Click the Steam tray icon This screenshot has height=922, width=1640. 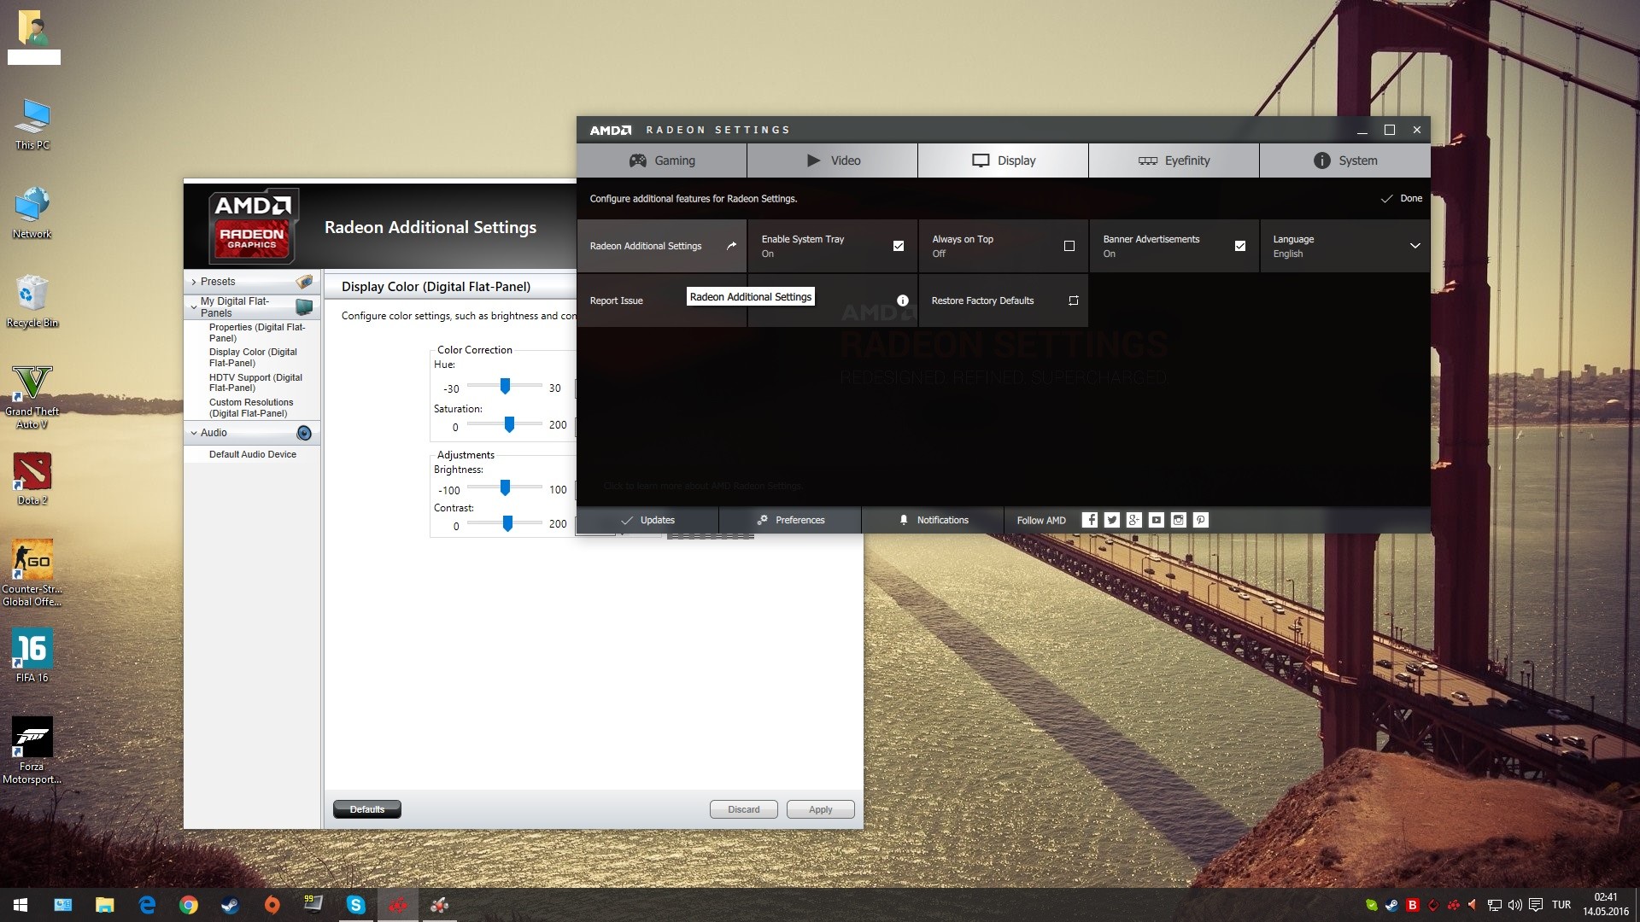click(1391, 905)
